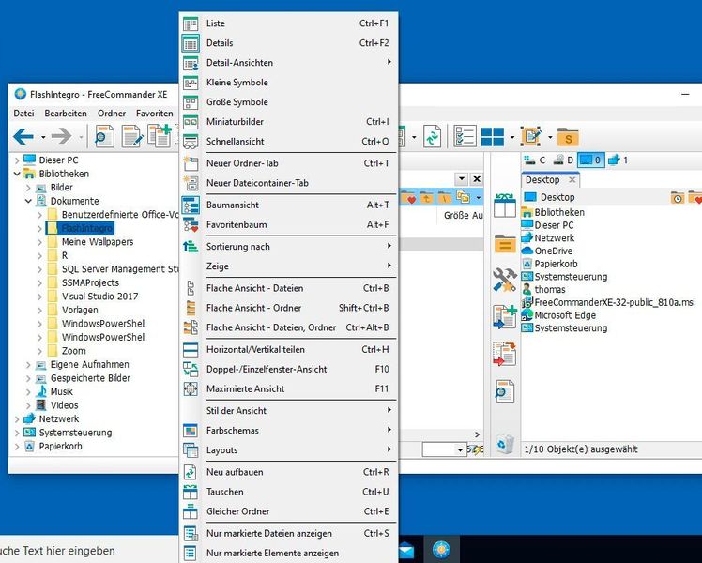The image size is (702, 563).
Task: Click the go-up folder arrow icon in left panel
Action: 427,197
